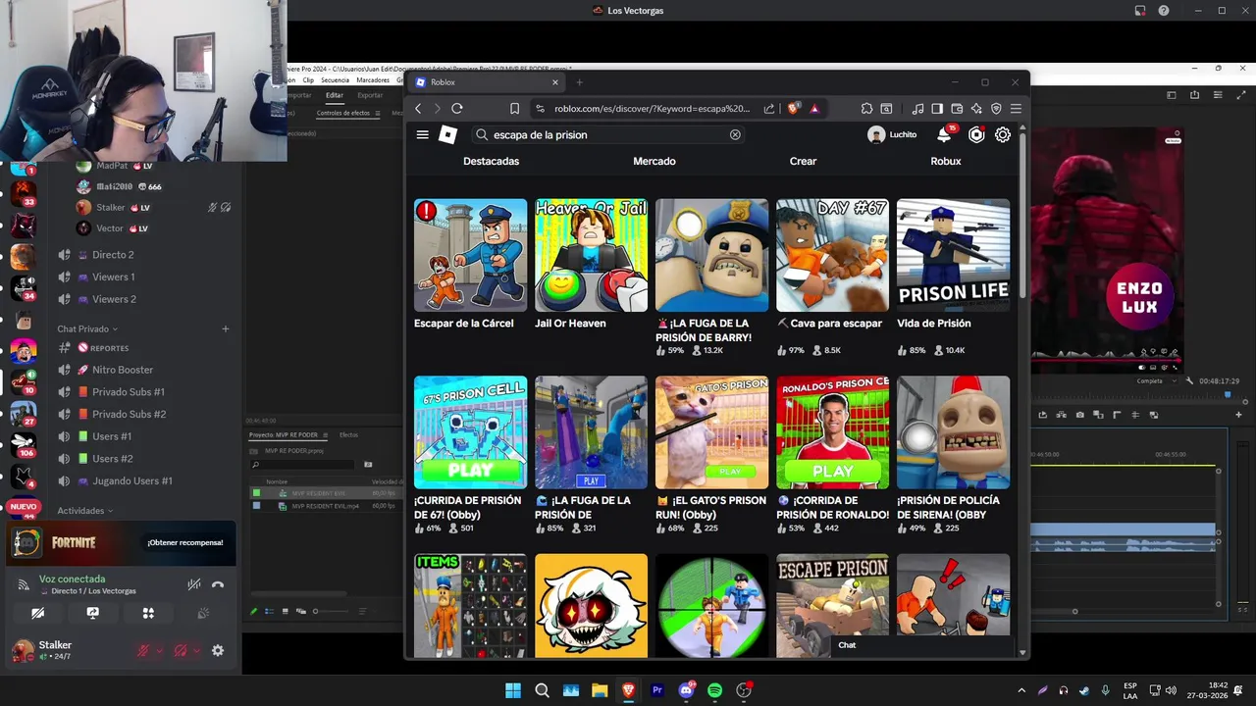Select the Editar workspace in Premiere
The width and height of the screenshot is (1256, 706).
click(335, 95)
